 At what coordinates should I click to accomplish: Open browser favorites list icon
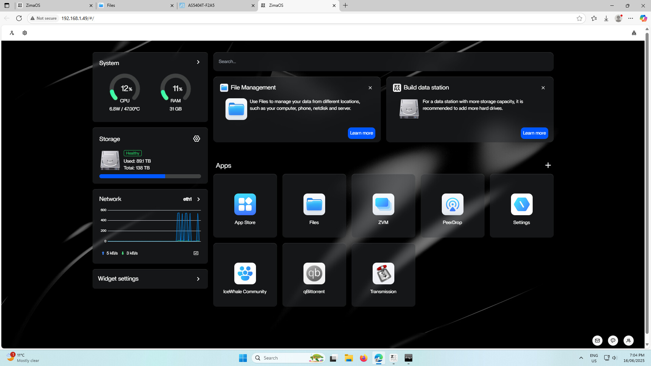point(594,18)
